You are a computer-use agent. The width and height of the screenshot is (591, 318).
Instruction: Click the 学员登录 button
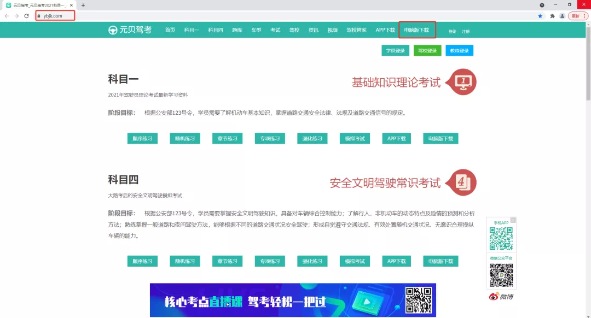pyautogui.click(x=395, y=51)
